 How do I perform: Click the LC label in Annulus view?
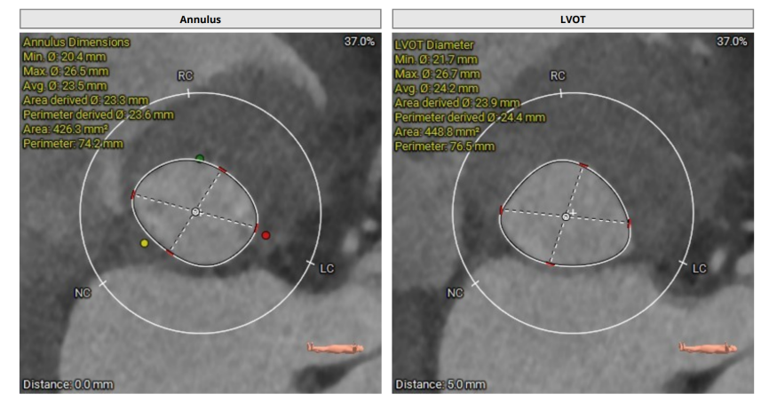coord(327,268)
